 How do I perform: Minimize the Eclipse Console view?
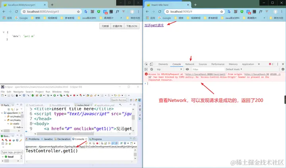(x=130, y=139)
